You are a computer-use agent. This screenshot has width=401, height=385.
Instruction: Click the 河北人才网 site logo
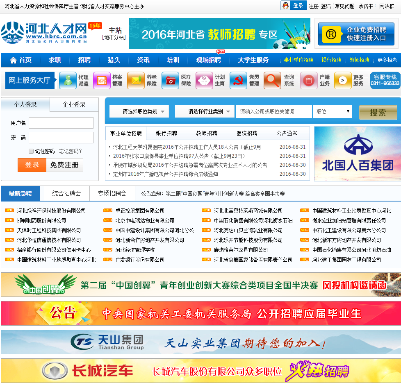[44, 33]
